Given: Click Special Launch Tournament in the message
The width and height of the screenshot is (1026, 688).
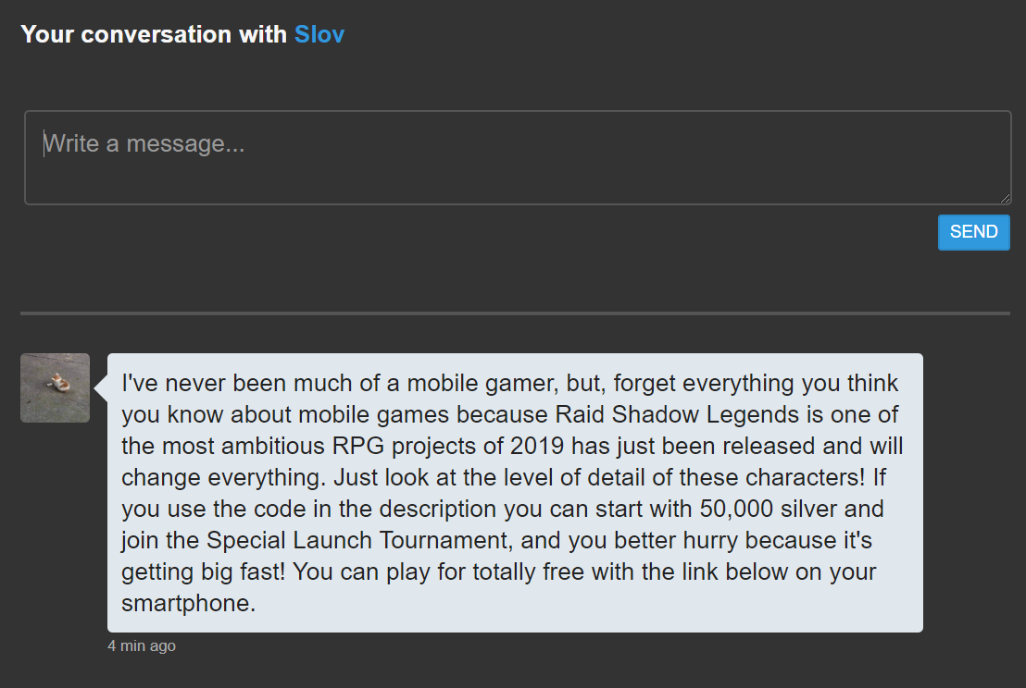Looking at the screenshot, I should [357, 540].
